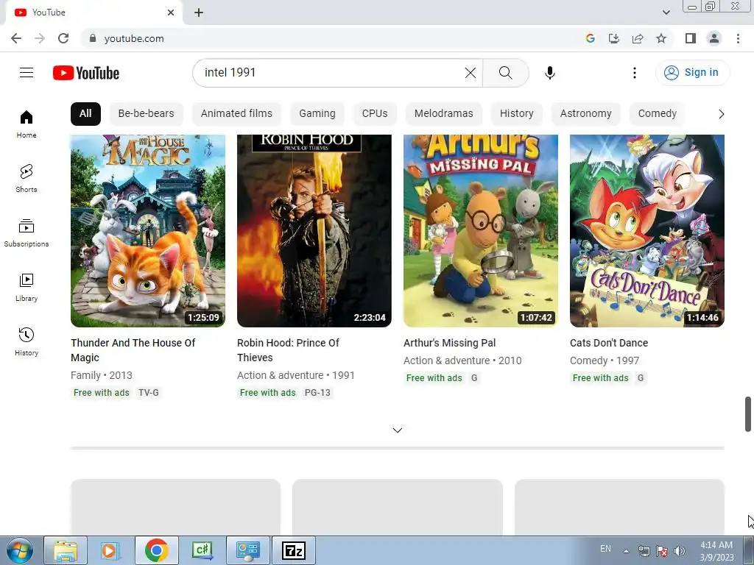Open Chrome profile avatar

pyautogui.click(x=714, y=38)
